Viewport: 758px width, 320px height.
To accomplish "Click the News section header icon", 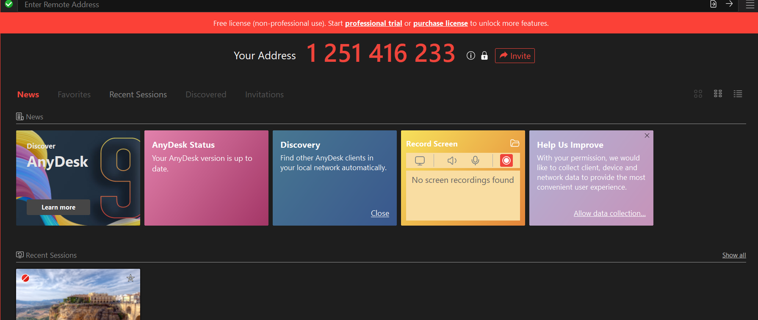I will [x=20, y=116].
